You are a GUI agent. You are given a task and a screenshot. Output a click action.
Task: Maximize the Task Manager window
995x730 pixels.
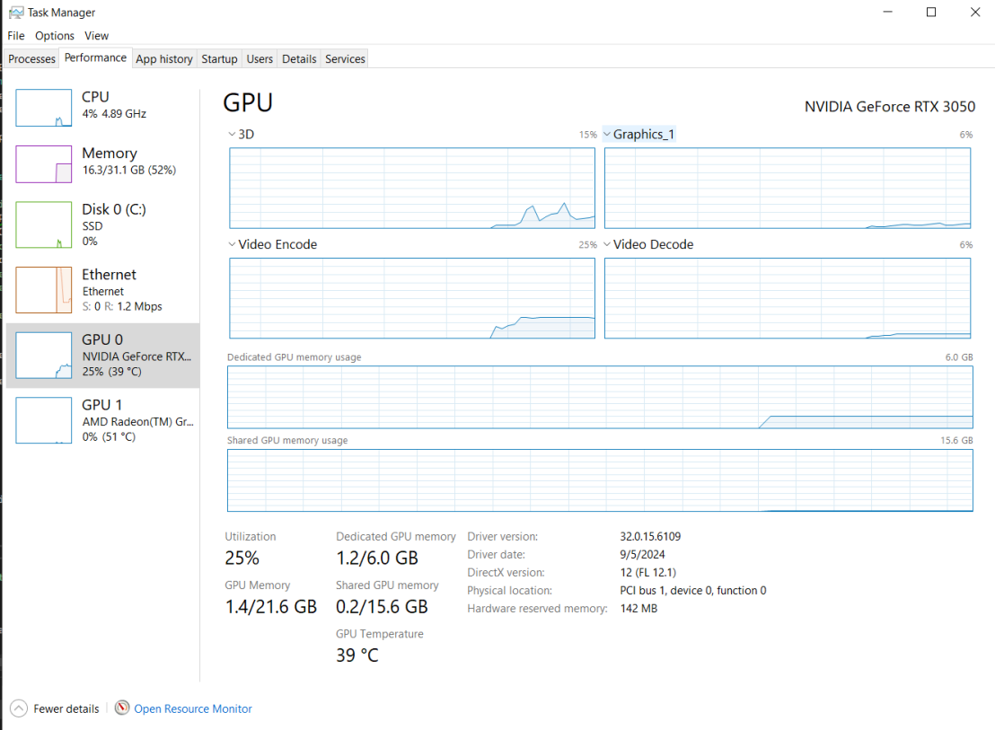[931, 13]
